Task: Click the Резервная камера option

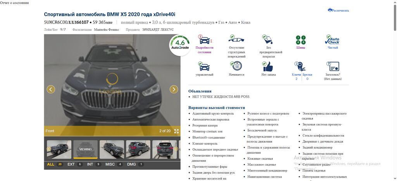Action: pyautogui.click(x=205, y=125)
